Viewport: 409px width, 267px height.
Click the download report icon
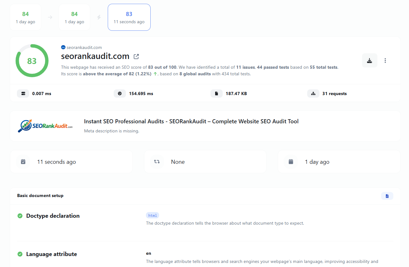click(x=370, y=60)
